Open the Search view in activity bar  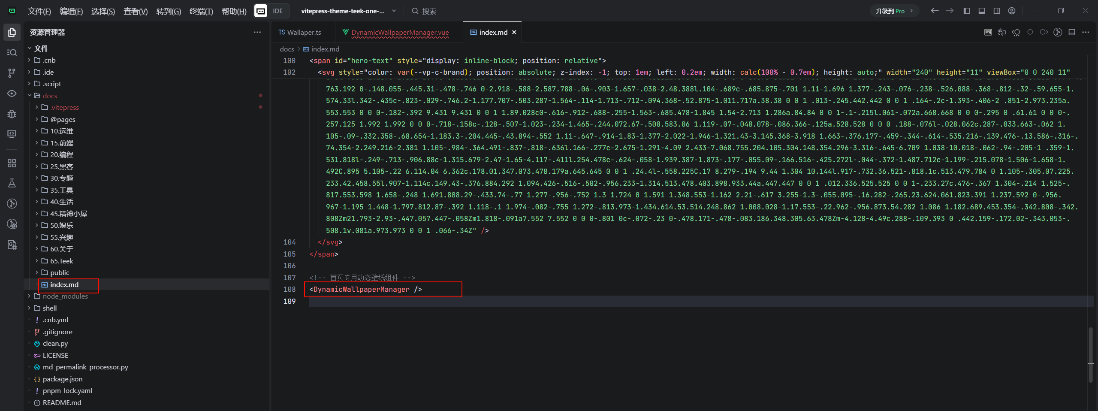[x=12, y=52]
